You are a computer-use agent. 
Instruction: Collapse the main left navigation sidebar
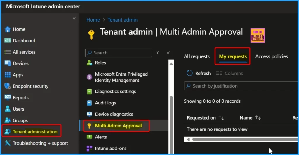pos(74,18)
